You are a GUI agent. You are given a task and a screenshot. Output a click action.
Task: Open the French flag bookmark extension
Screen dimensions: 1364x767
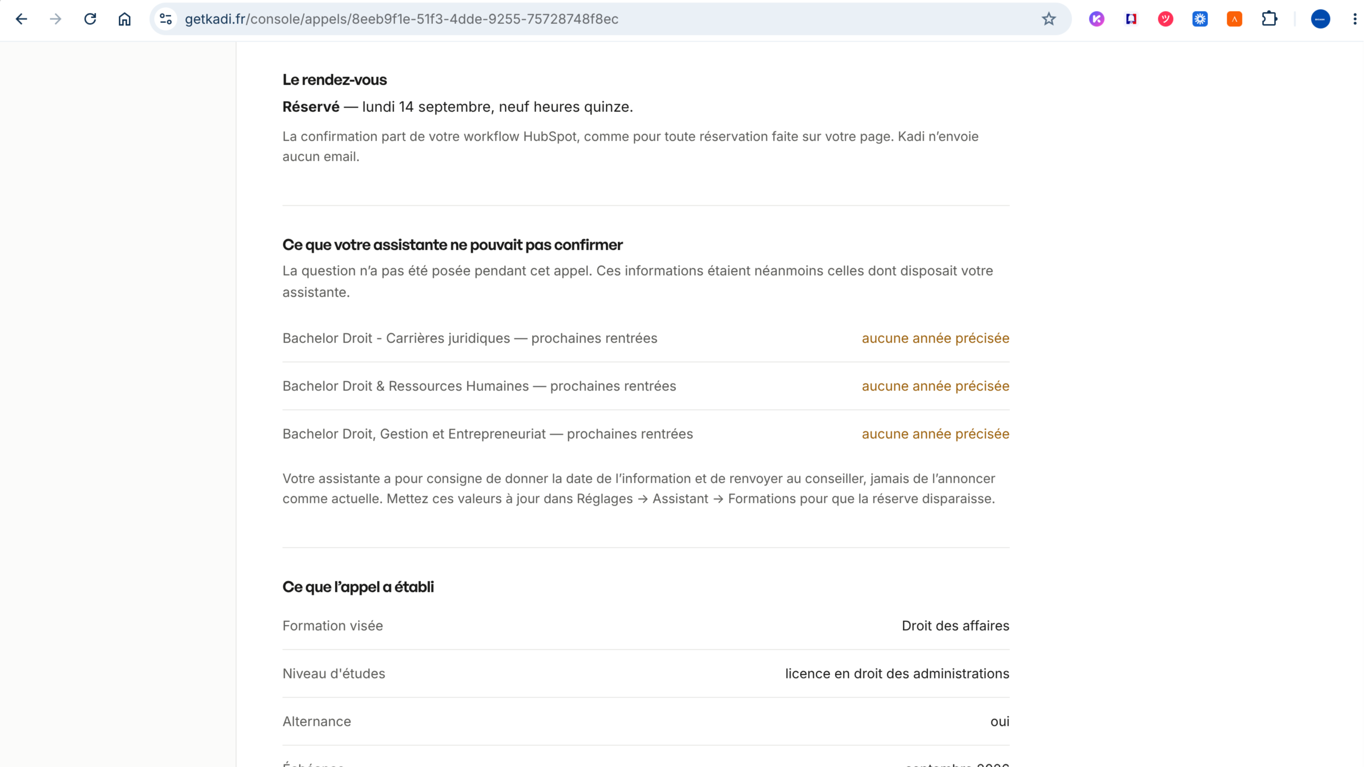pyautogui.click(x=1131, y=19)
